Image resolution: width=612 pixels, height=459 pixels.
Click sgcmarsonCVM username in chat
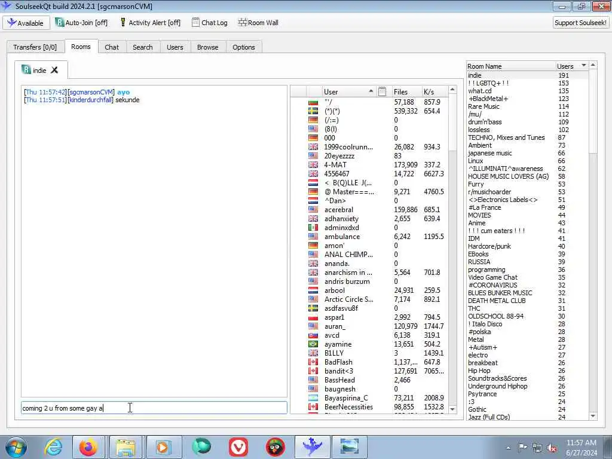point(91,92)
